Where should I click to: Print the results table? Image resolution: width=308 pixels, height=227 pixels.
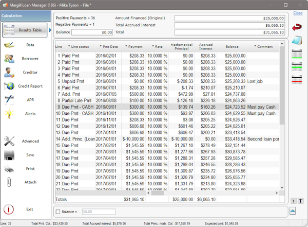click(x=10, y=169)
